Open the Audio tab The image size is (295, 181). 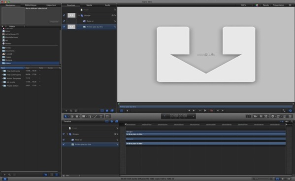click(x=107, y=5)
